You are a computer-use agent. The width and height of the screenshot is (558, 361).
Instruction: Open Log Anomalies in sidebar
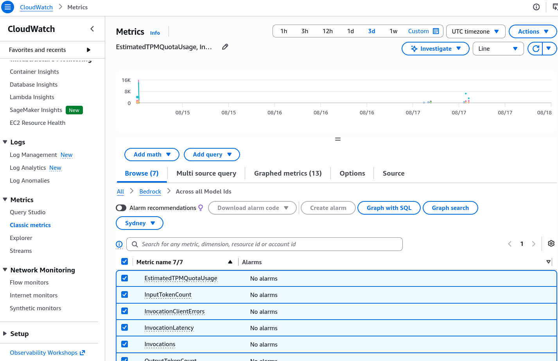[30, 181]
